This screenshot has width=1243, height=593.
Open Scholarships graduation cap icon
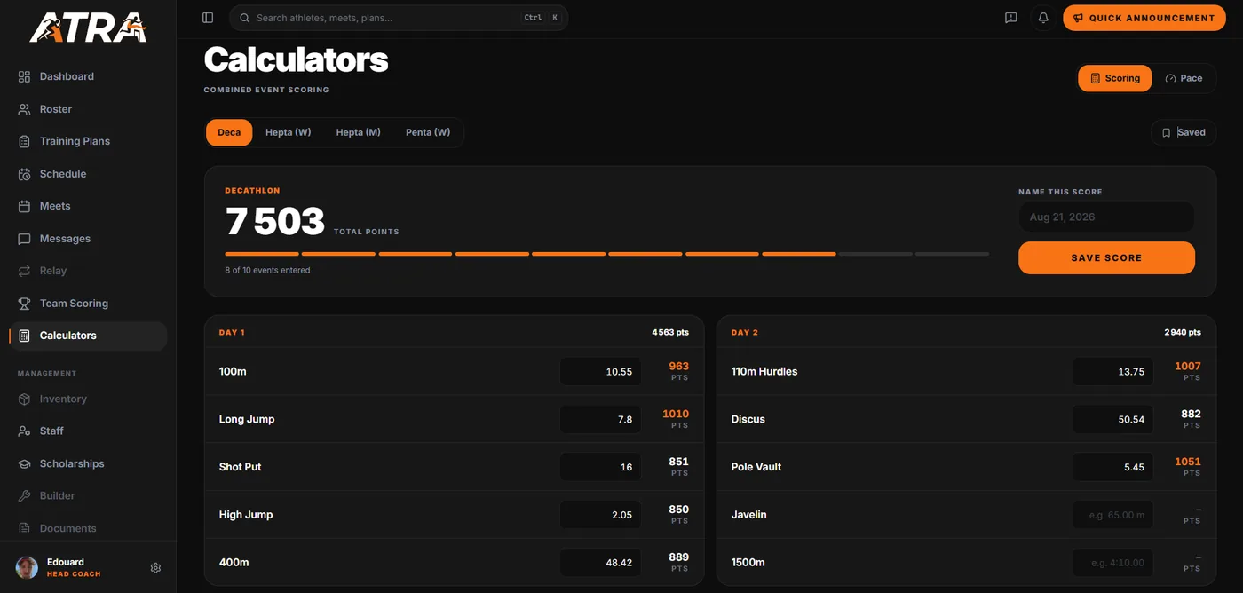24,464
